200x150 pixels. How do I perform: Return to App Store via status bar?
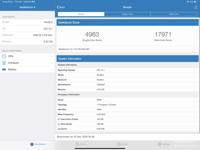tap(8, 2)
